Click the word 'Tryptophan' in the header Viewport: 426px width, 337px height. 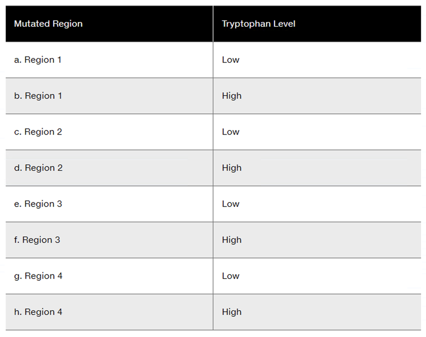coord(245,24)
